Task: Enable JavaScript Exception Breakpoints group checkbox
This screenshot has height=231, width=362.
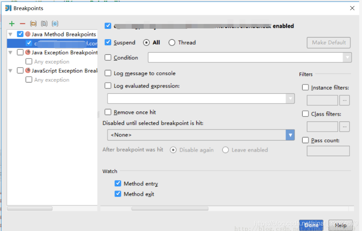Action: (20, 70)
